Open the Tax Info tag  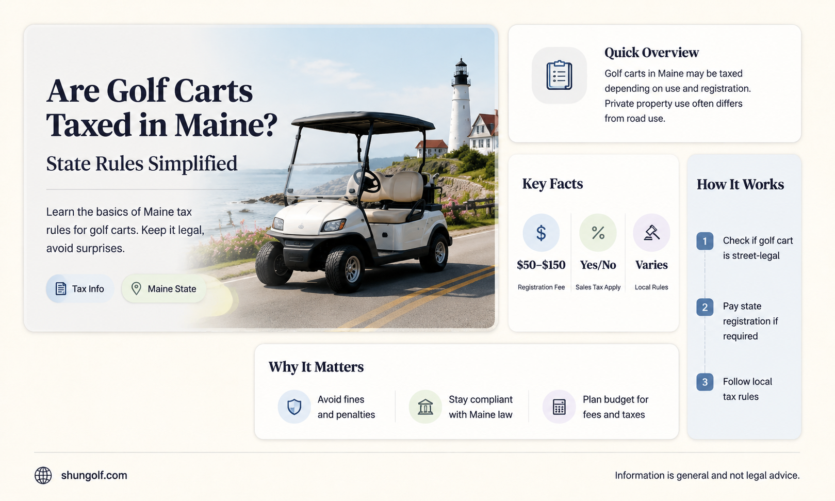79,288
